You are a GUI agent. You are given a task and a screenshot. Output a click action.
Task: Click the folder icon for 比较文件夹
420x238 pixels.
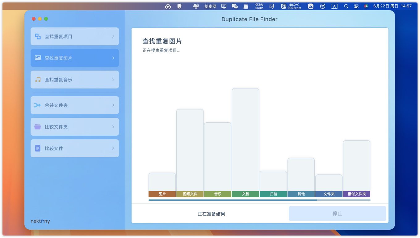[38, 127]
